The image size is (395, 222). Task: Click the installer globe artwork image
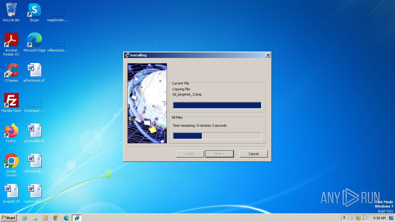coord(147,103)
